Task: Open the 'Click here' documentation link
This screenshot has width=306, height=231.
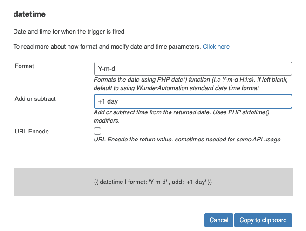Action: 216,47
